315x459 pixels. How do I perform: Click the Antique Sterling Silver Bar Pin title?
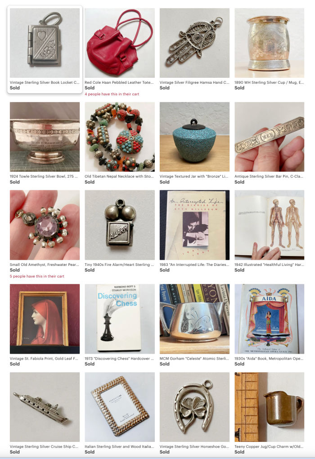pyautogui.click(x=269, y=176)
